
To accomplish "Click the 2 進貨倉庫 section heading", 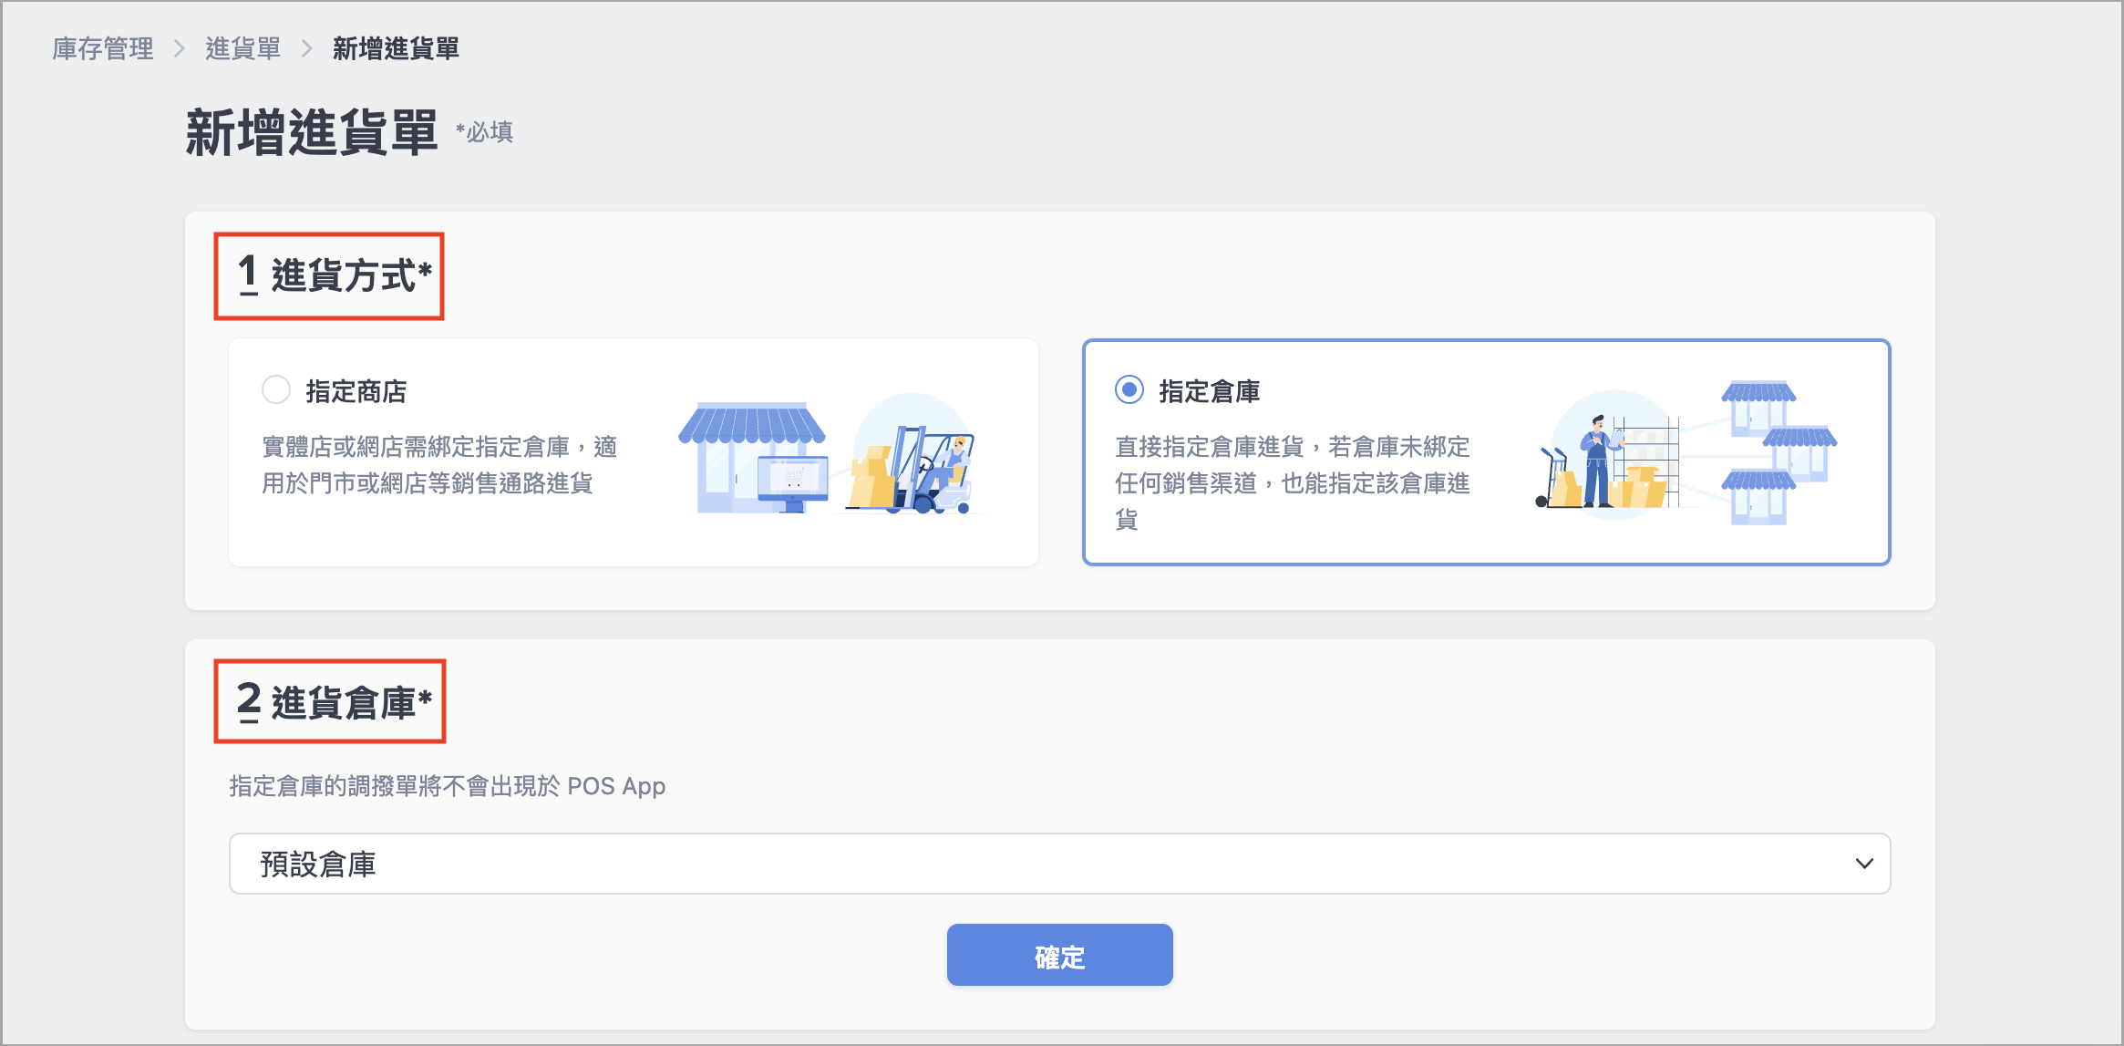I will 335,702.
